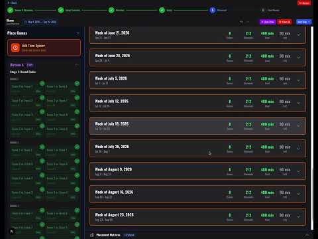Click the undo arrow icon near Auto-Place
The height and width of the screenshot is (239, 318).
[x=242, y=22]
